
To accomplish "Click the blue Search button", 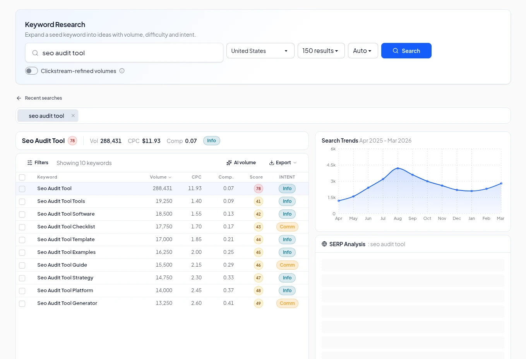I will (406, 51).
